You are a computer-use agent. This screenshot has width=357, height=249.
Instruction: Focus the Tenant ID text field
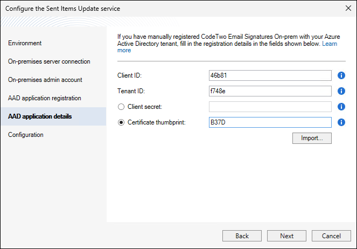click(270, 91)
